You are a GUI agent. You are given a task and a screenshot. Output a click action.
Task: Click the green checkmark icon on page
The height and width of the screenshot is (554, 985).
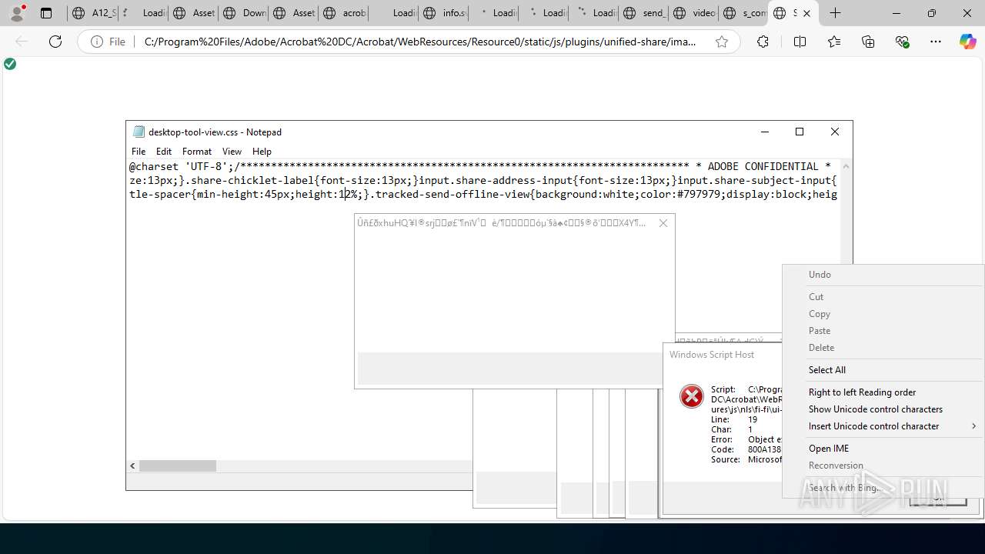tap(10, 64)
